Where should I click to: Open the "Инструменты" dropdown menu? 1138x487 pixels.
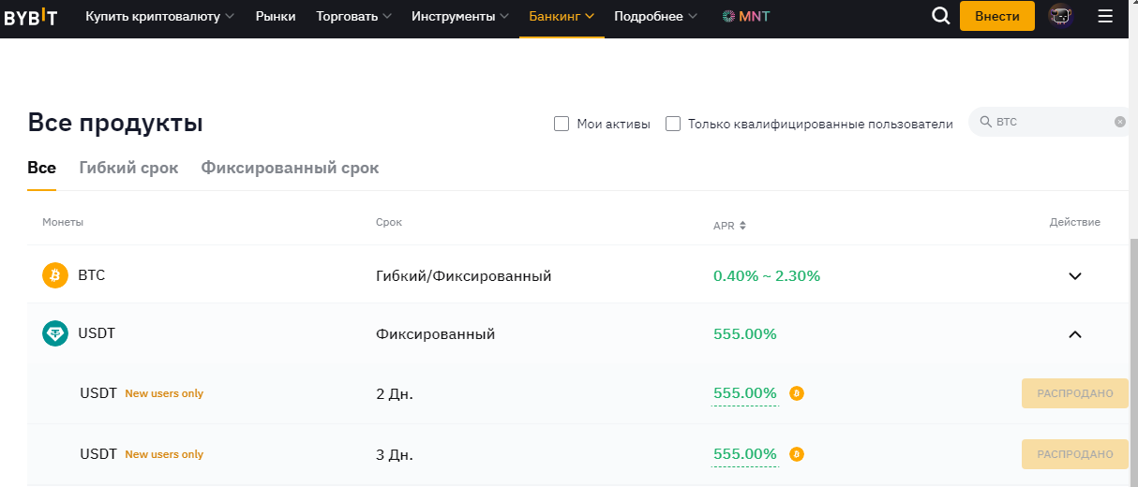460,16
